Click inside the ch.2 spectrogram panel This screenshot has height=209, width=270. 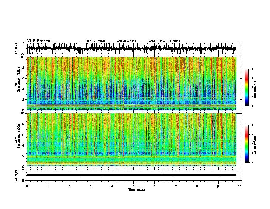tap(132, 140)
